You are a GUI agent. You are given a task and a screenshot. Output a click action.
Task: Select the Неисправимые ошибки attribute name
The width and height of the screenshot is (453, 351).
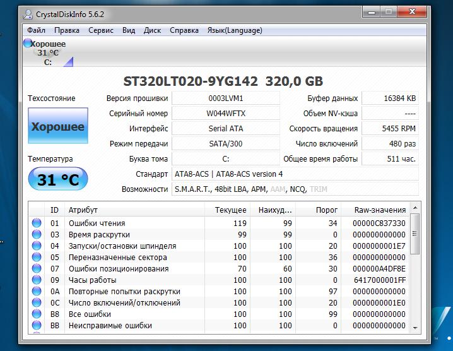pyautogui.click(x=110, y=326)
